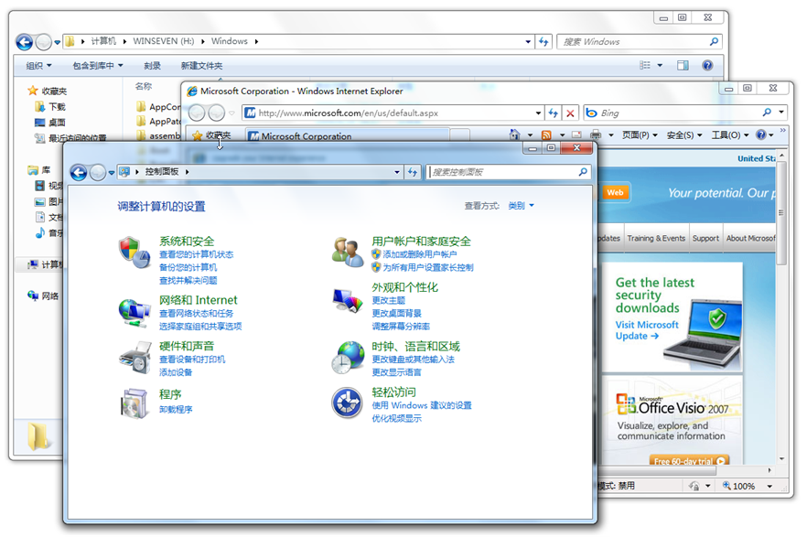Click Back up your computer link
Image resolution: width=807 pixels, height=537 pixels.
tap(188, 267)
